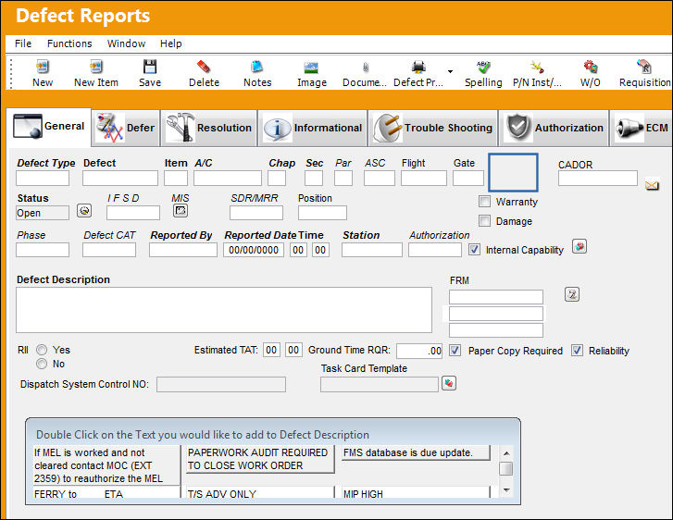Screen dimensions: 673x520
Task: Click the icon beside Internal Capability
Action: (580, 247)
